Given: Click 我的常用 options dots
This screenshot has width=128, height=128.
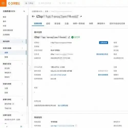Looking at the screenshot, I should (22, 41).
